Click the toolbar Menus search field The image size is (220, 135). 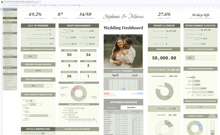click(5, 5)
